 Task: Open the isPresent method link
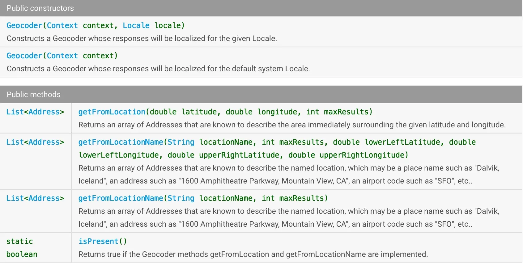click(98, 241)
